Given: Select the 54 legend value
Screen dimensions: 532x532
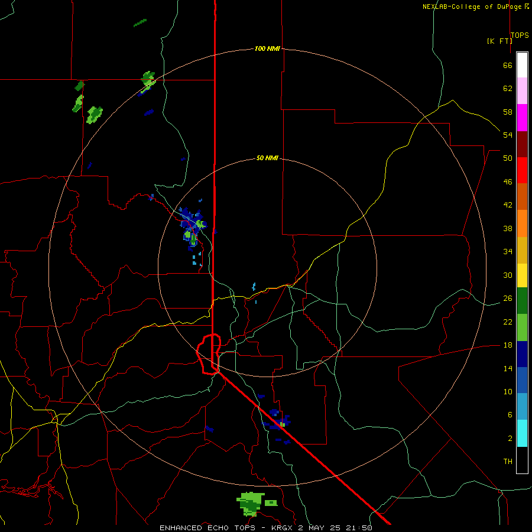Looking at the screenshot, I should coord(508,135).
